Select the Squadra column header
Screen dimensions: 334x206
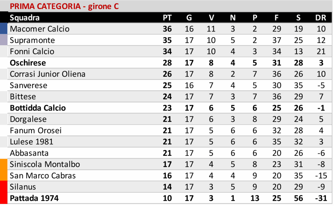24,18
